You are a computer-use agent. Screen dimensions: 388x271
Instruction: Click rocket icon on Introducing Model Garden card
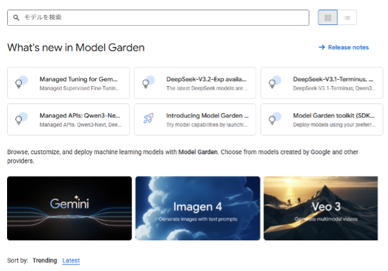pos(148,118)
